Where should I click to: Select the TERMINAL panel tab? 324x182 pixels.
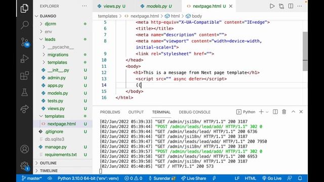click(161, 112)
